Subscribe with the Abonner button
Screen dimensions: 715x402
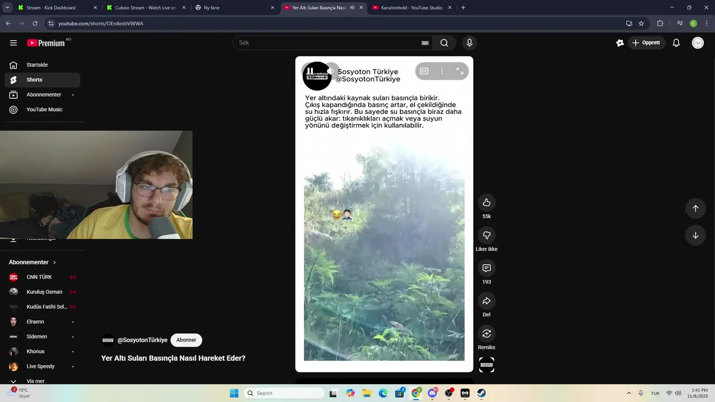click(186, 340)
